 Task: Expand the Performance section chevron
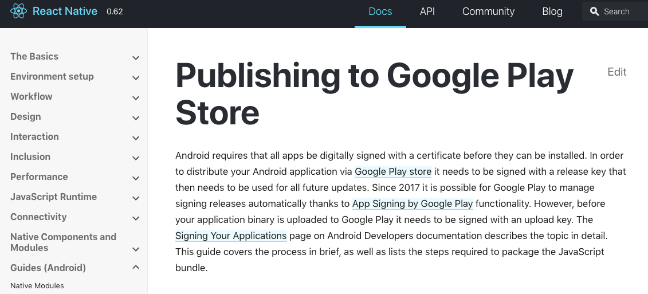point(136,178)
